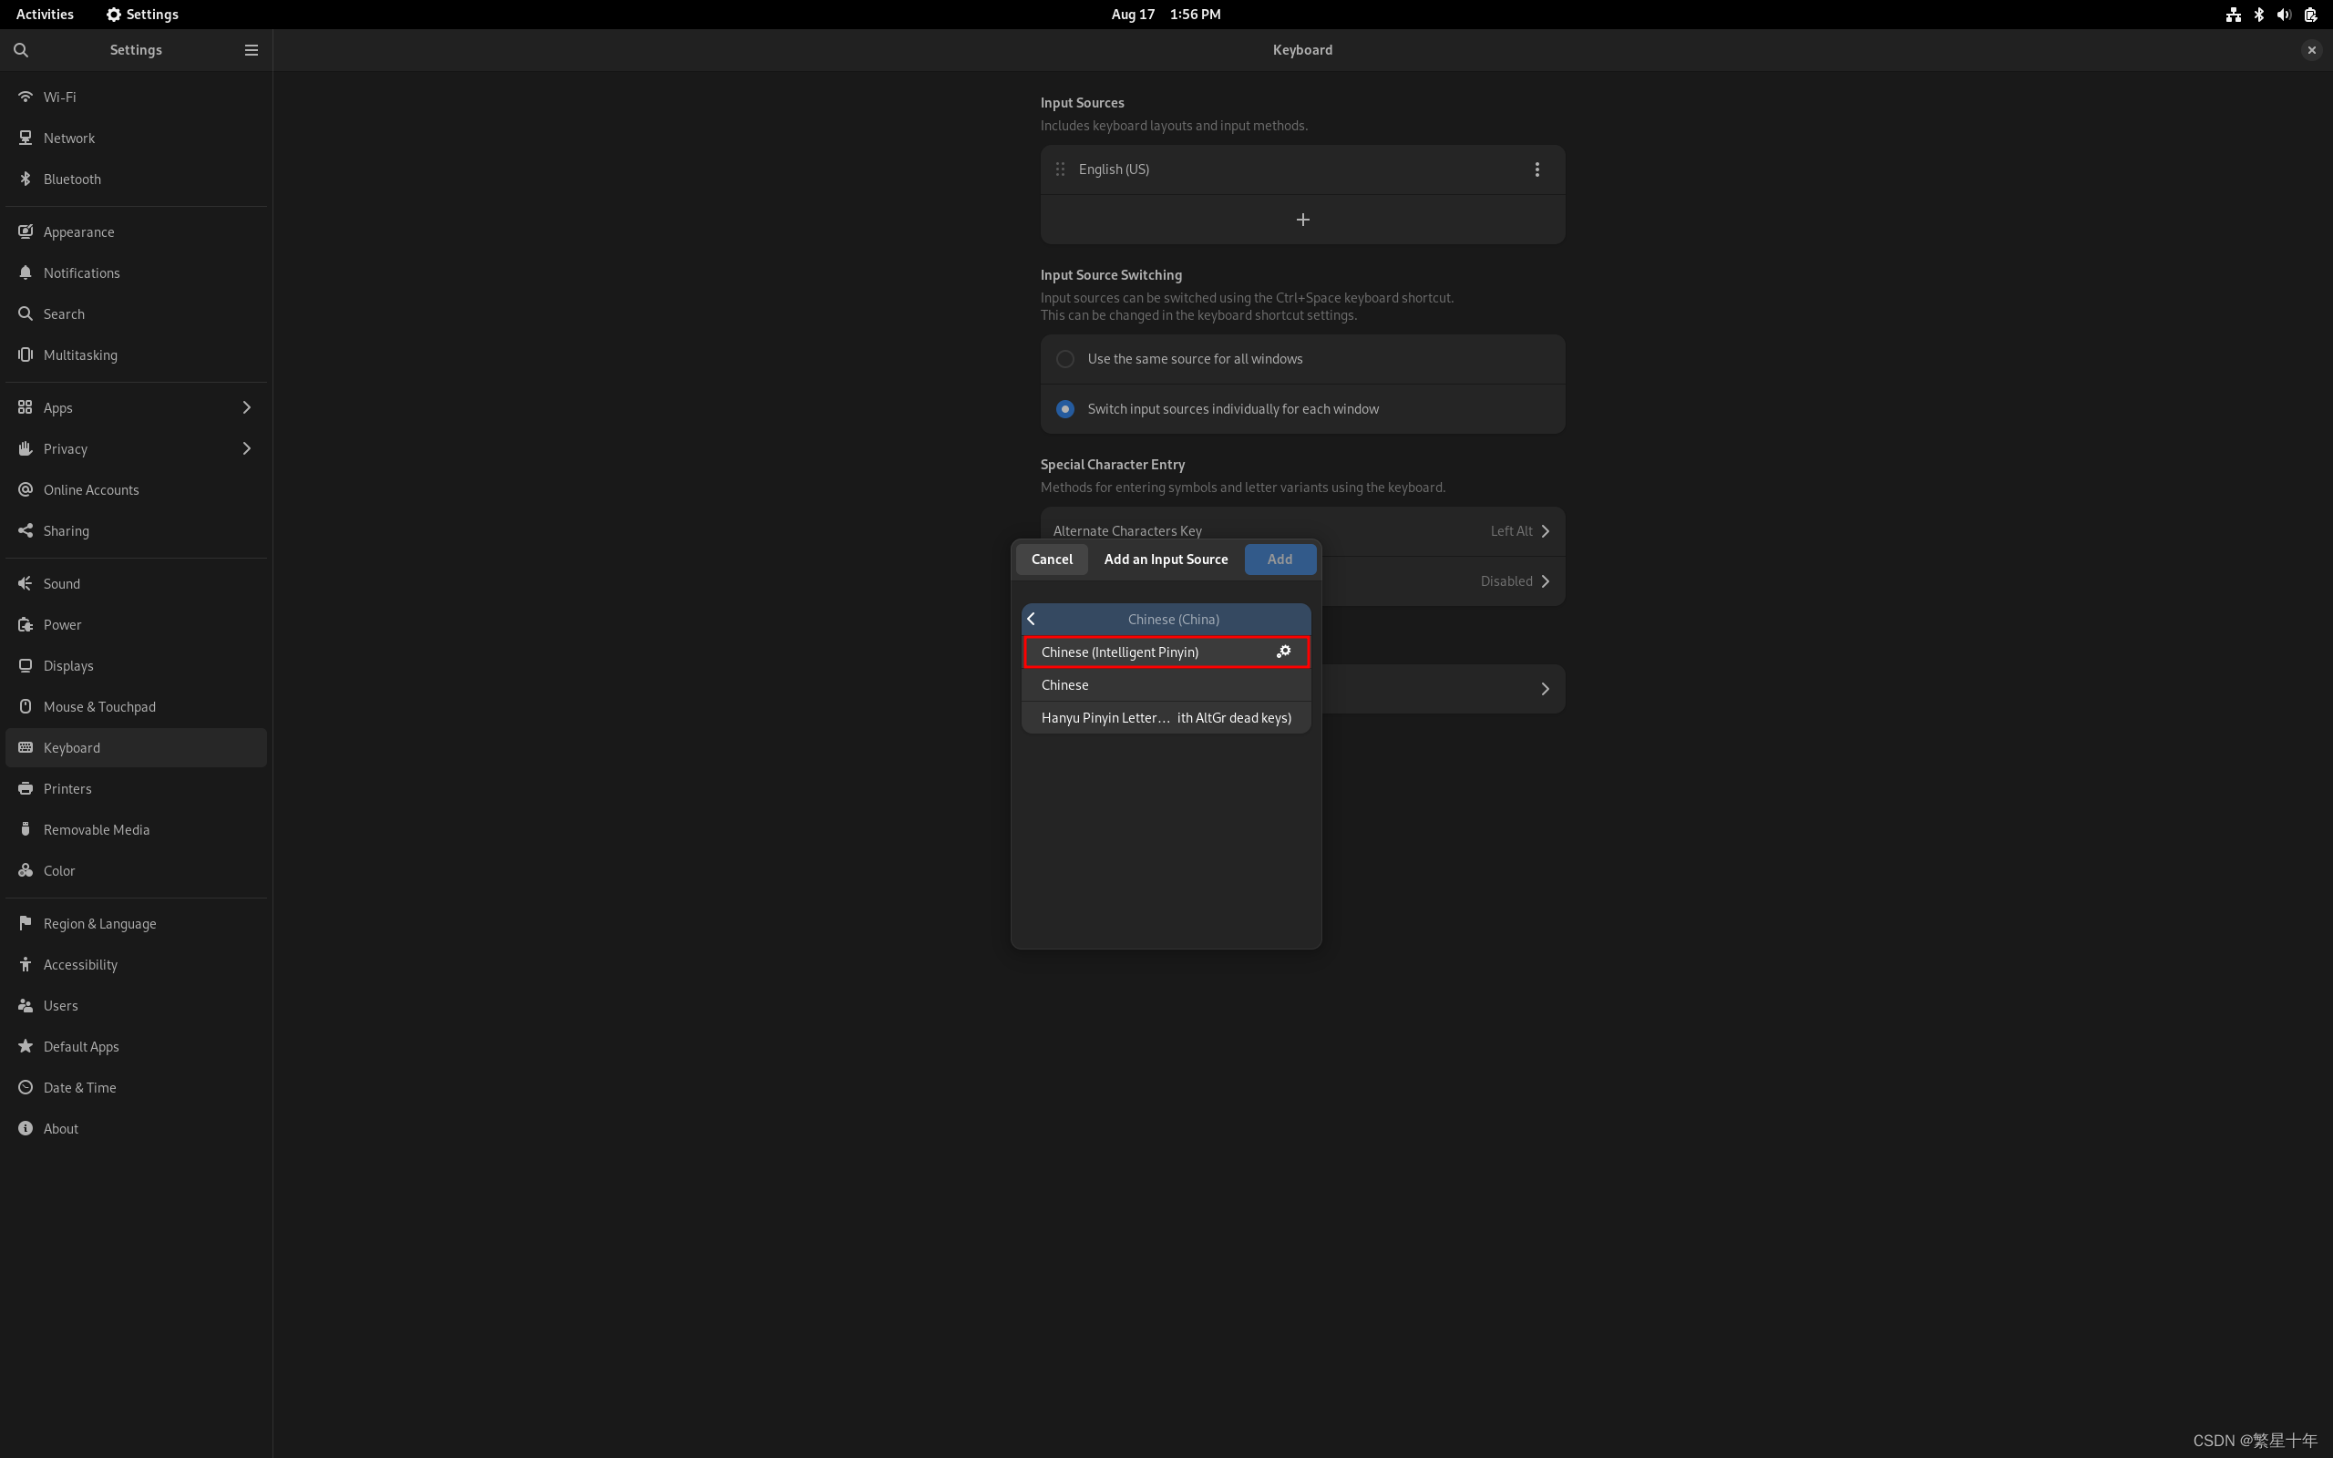The width and height of the screenshot is (2333, 1458).
Task: Switch to Region & Language panel
Action: (99, 924)
